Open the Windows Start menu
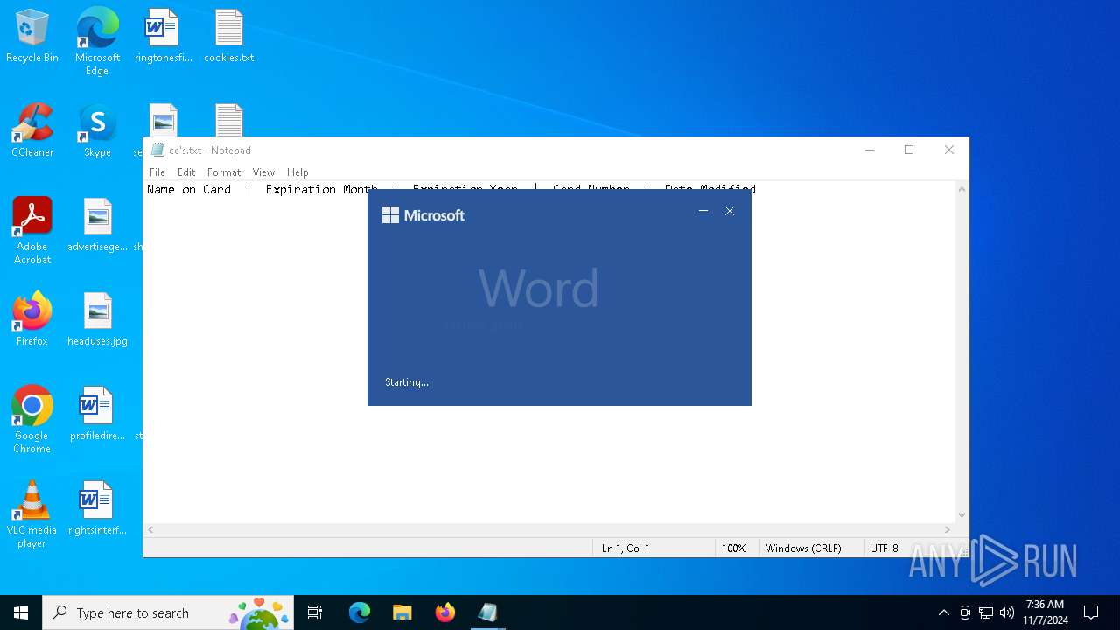The height and width of the screenshot is (630, 1120). [21, 612]
